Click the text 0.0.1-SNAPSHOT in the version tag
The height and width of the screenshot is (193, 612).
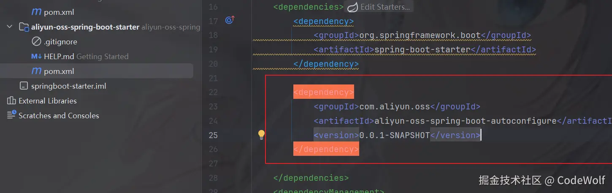394,135
